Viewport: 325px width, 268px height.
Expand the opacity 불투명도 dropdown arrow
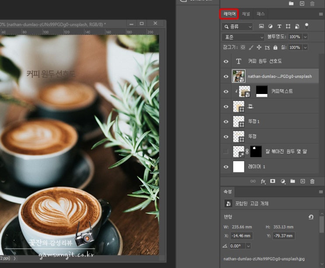coord(305,37)
